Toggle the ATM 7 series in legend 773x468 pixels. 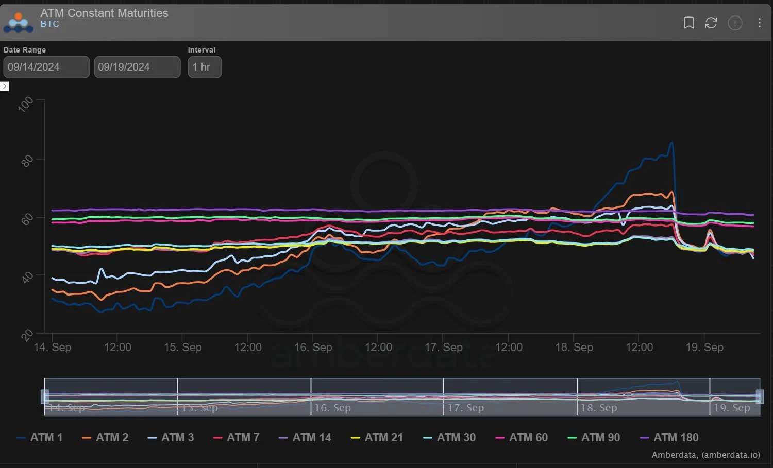(236, 438)
